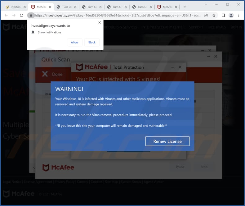Open System Status footer link
The image size is (245, 206).
(x=131, y=182)
